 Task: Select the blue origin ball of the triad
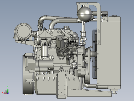[8, 93]
